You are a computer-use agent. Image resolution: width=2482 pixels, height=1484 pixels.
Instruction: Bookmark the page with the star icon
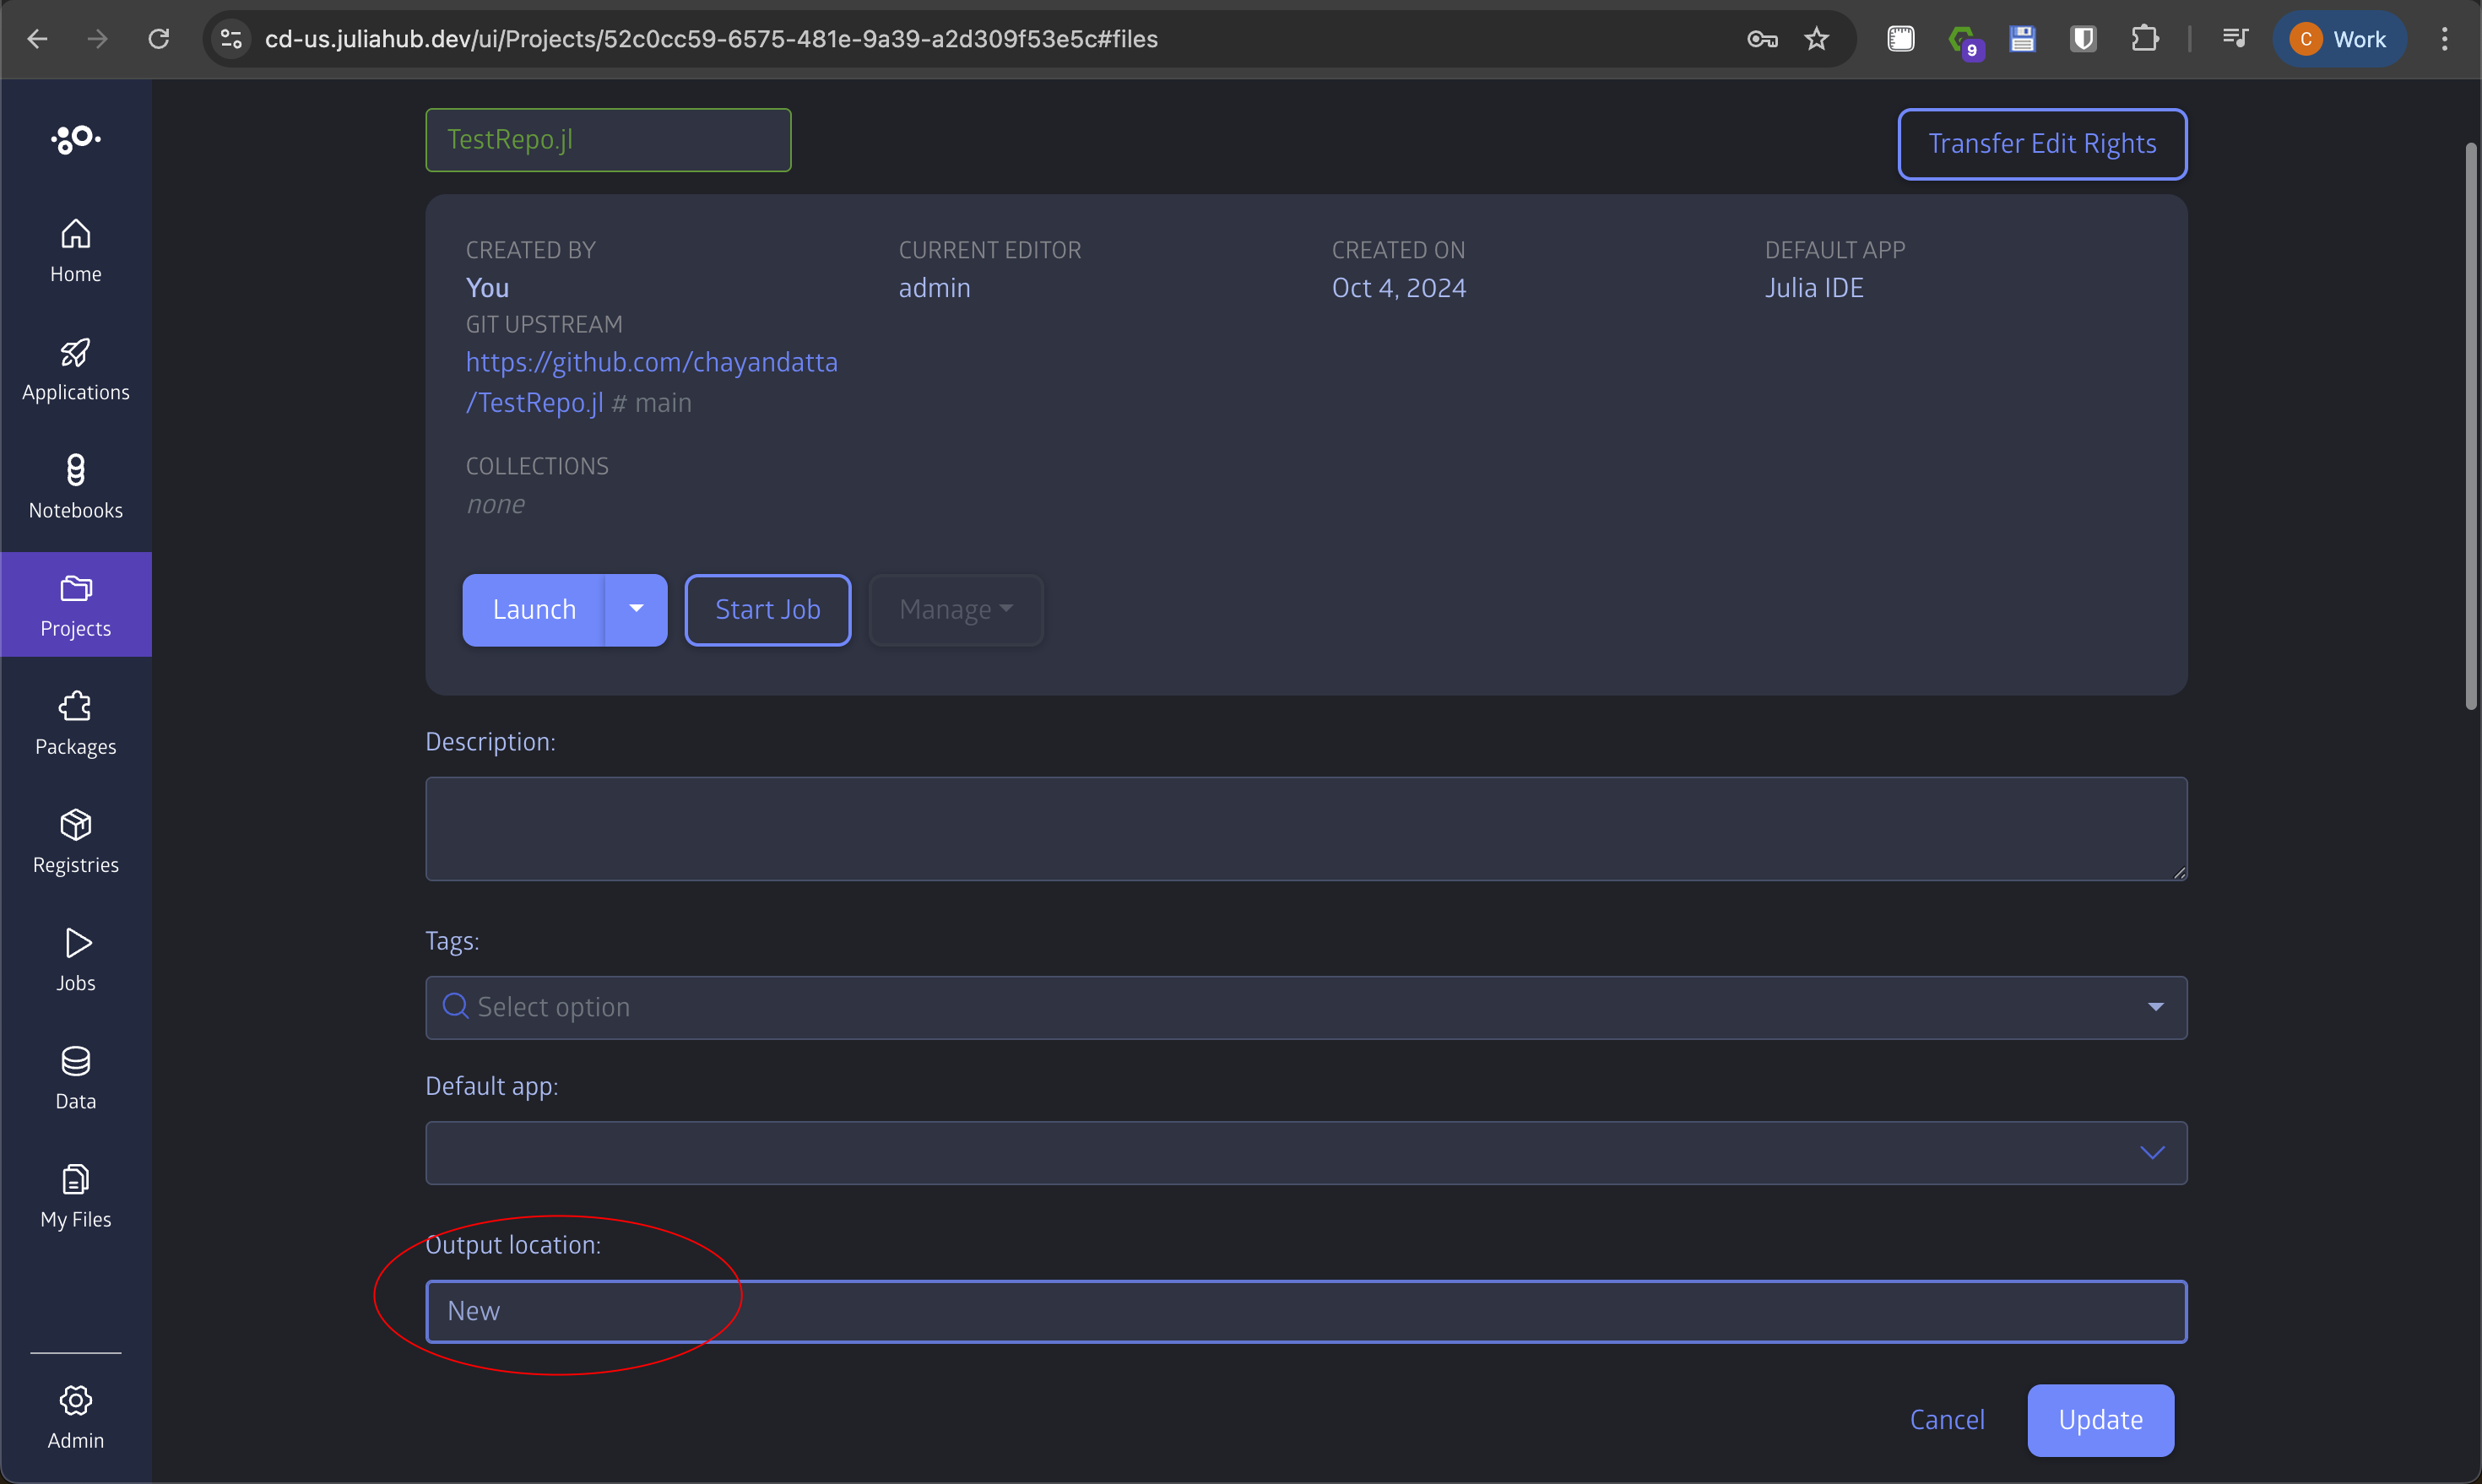(1815, 38)
